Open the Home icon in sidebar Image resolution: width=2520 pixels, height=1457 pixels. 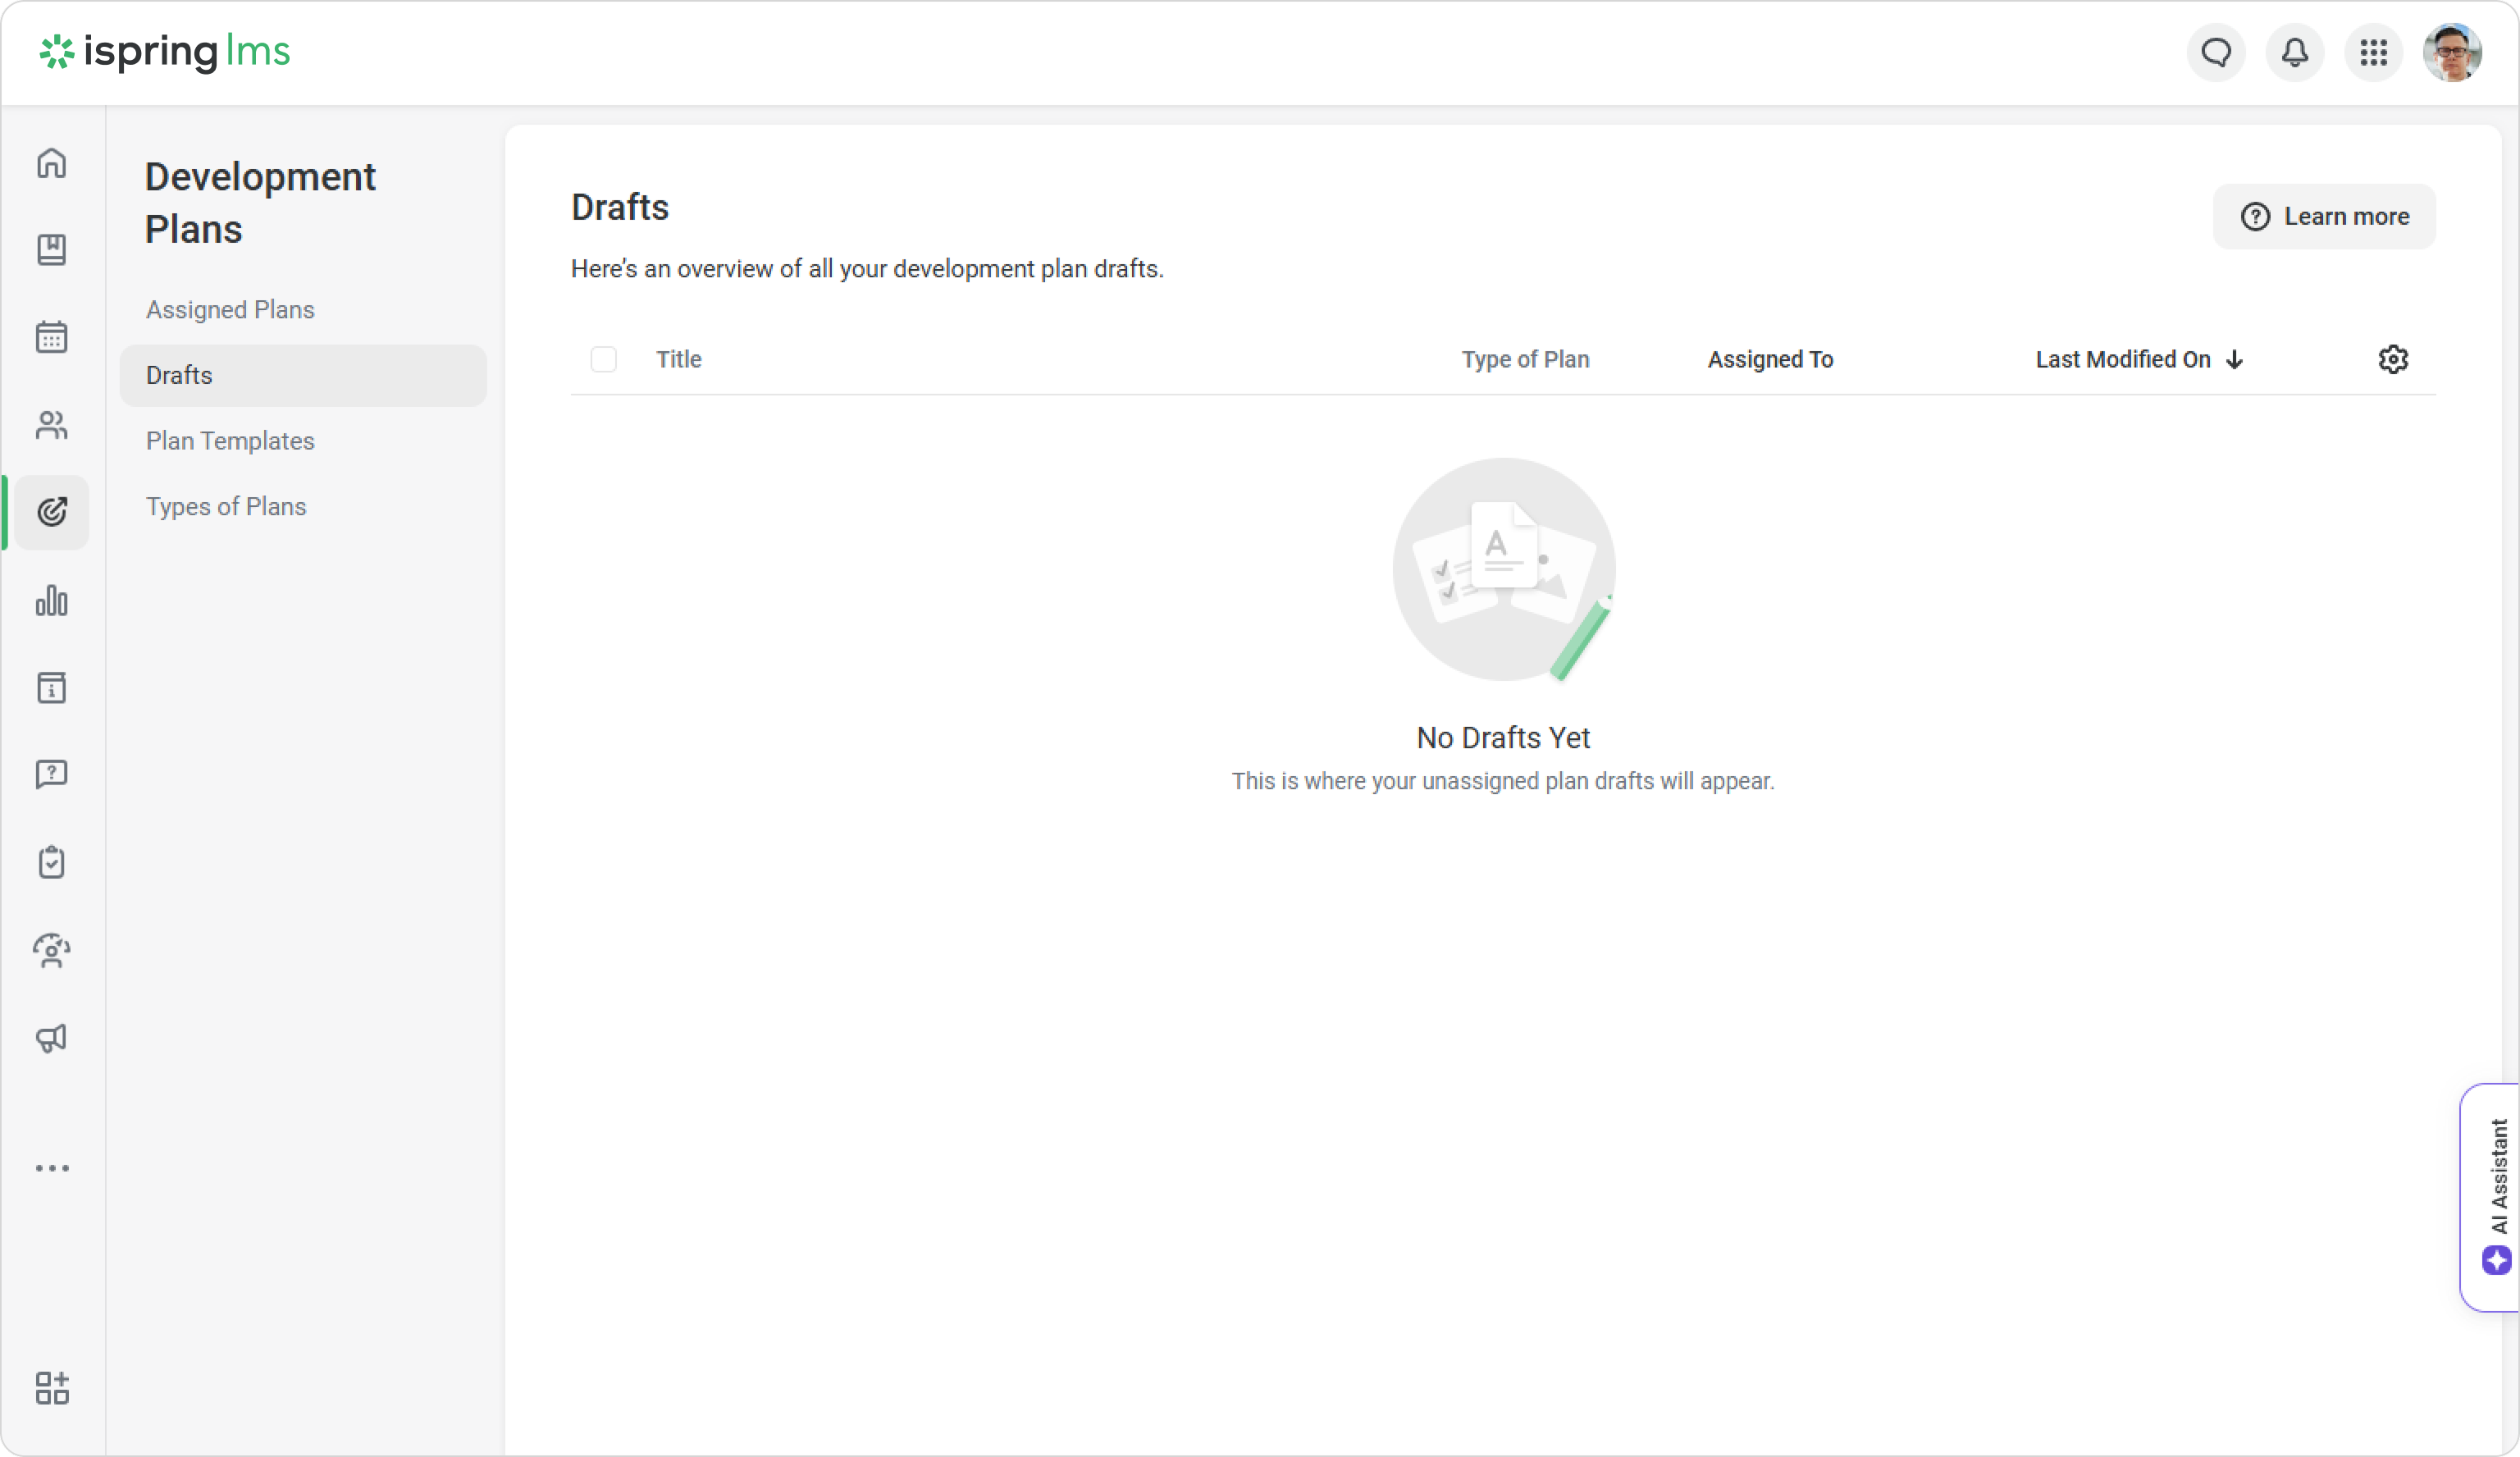pos(52,162)
